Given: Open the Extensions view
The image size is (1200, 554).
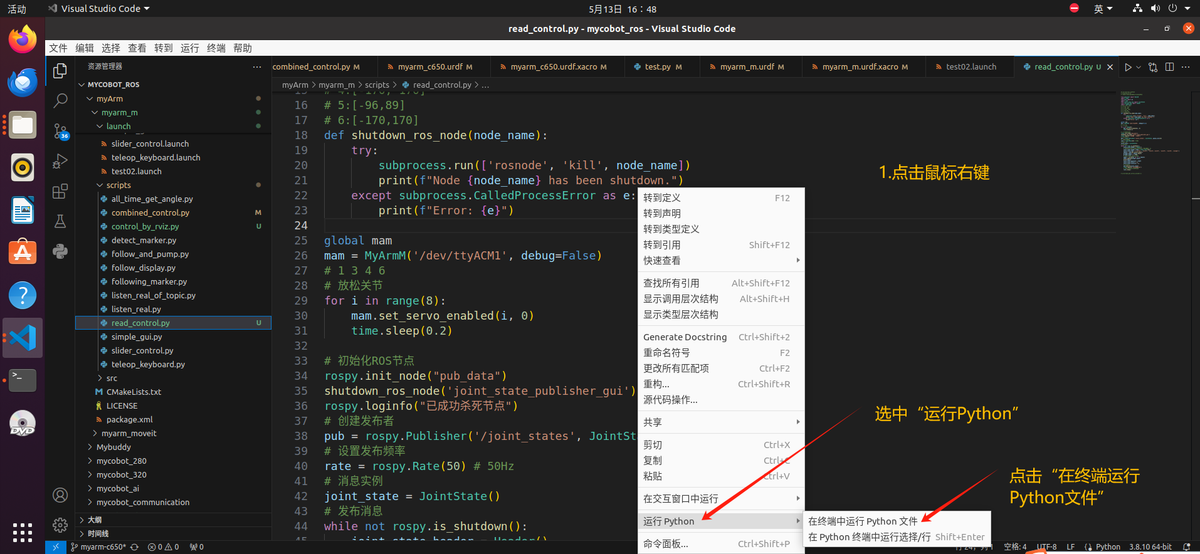Looking at the screenshot, I should click(x=60, y=191).
